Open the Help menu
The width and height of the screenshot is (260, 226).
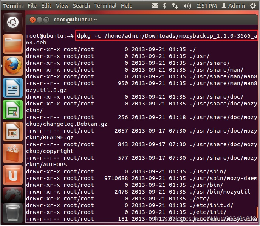click(x=127, y=6)
